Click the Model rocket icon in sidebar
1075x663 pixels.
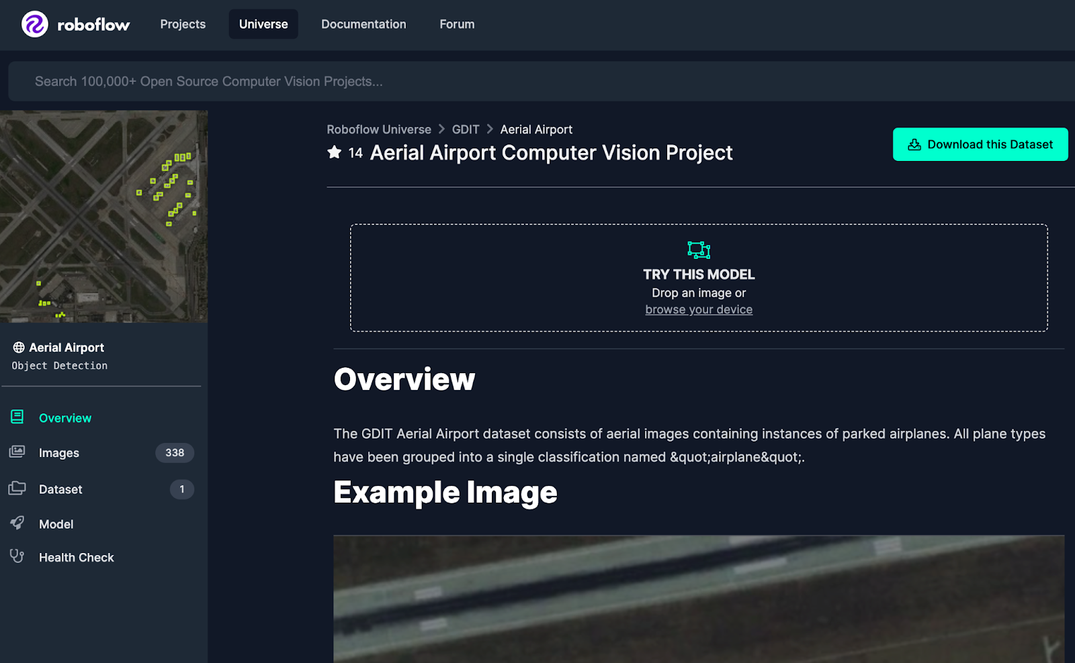[17, 523]
